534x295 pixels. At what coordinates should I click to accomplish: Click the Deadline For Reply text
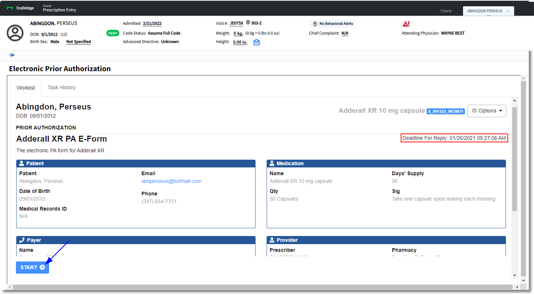(454, 138)
